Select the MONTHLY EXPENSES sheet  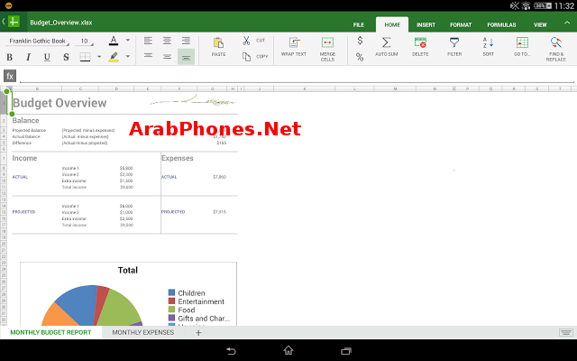point(143,333)
